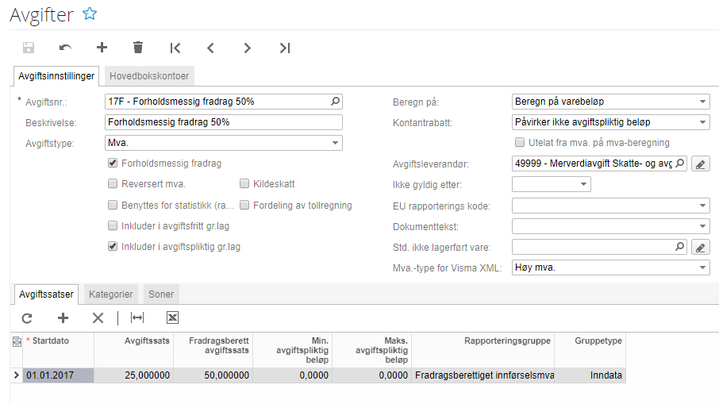The image size is (719, 404).
Task: Open the Kategorier tab
Action: tap(110, 294)
